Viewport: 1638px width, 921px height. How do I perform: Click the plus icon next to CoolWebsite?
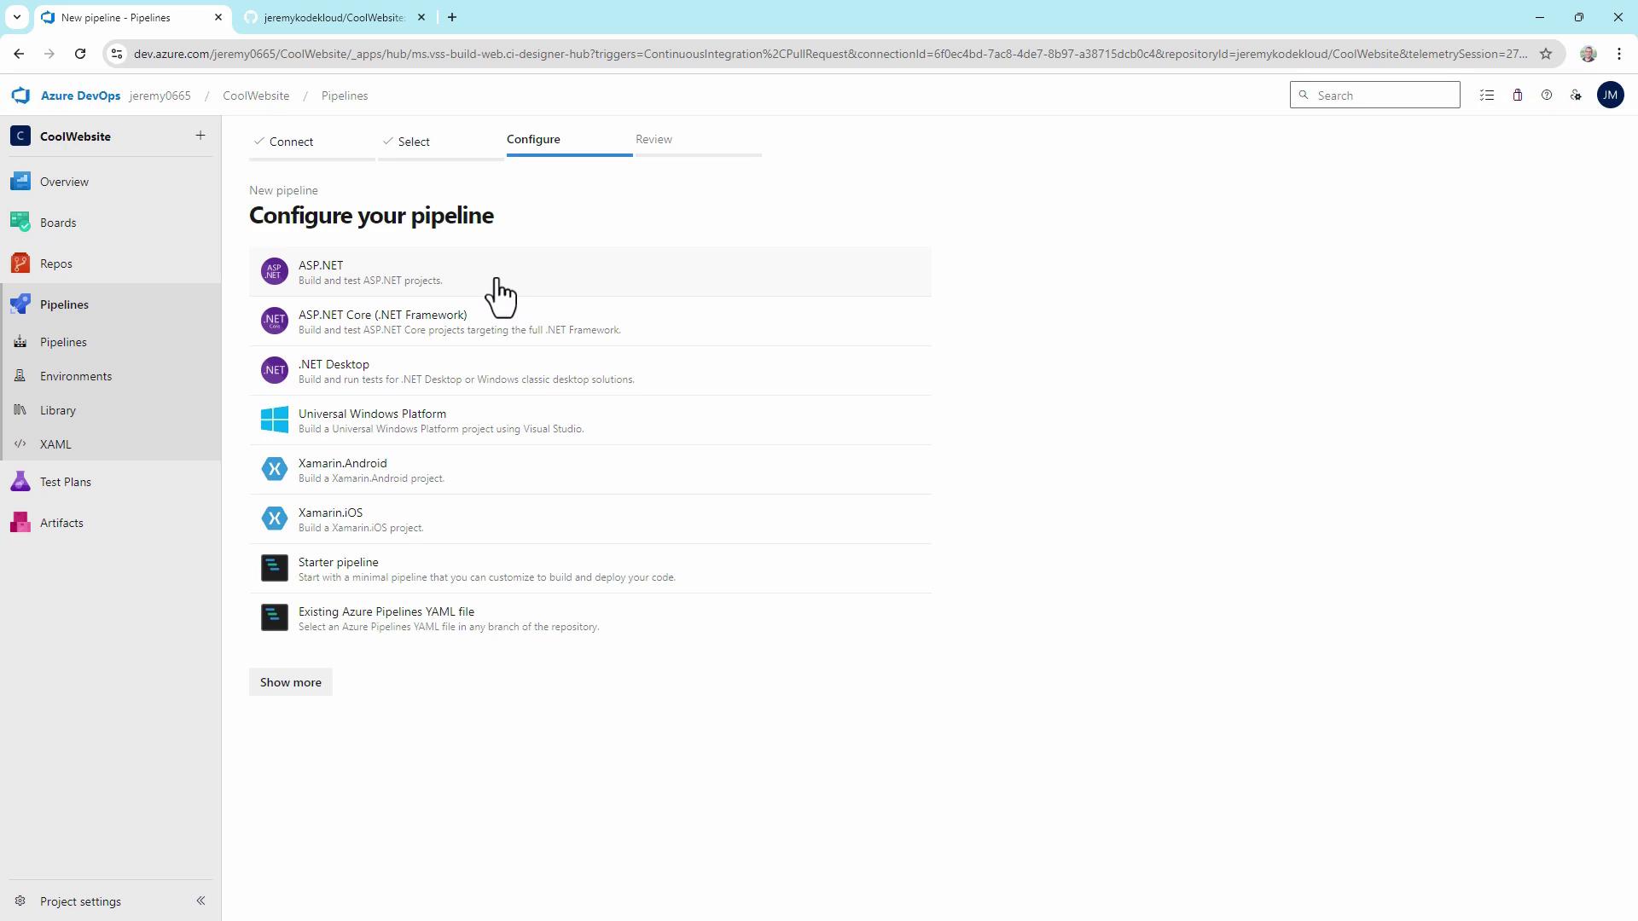(x=200, y=136)
